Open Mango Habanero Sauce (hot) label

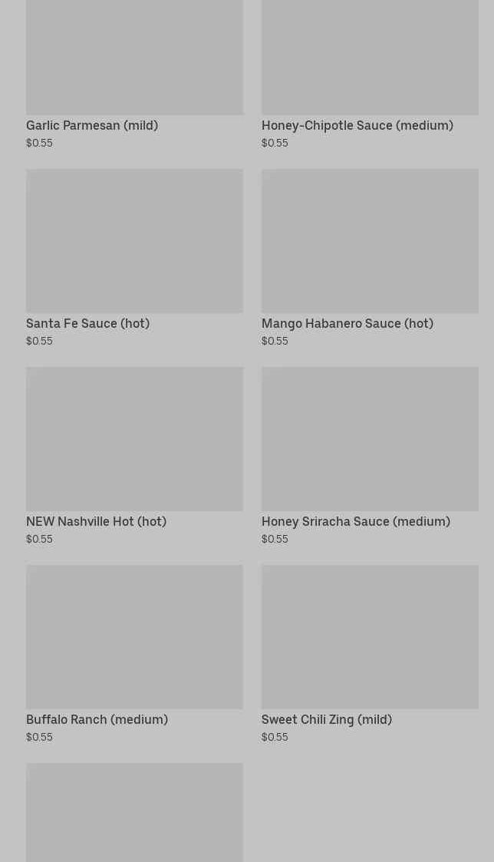click(x=347, y=323)
